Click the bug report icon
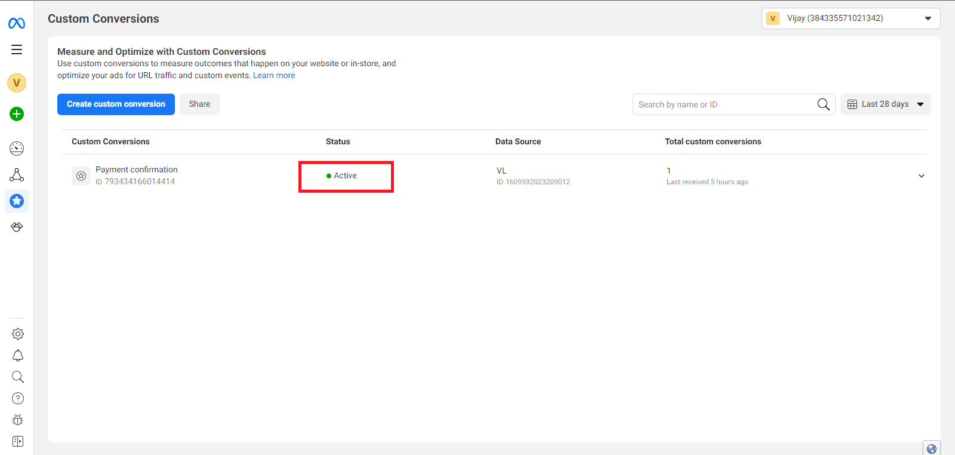The image size is (955, 455). (18, 420)
